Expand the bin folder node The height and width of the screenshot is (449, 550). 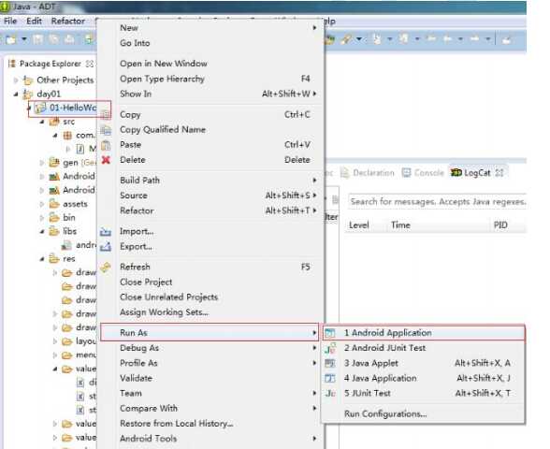(x=42, y=218)
